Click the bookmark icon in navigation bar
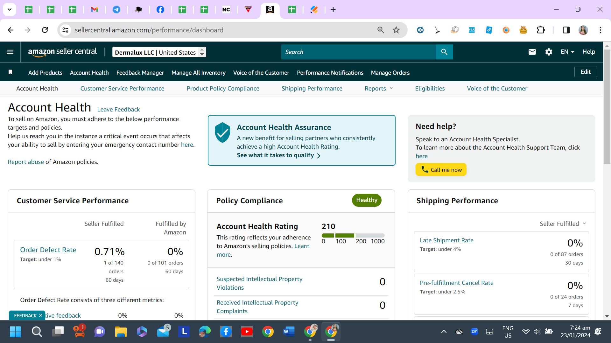The width and height of the screenshot is (611, 343). click(x=10, y=72)
